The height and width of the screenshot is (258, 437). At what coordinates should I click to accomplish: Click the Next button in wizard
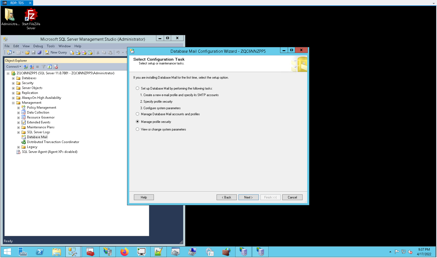(248, 197)
